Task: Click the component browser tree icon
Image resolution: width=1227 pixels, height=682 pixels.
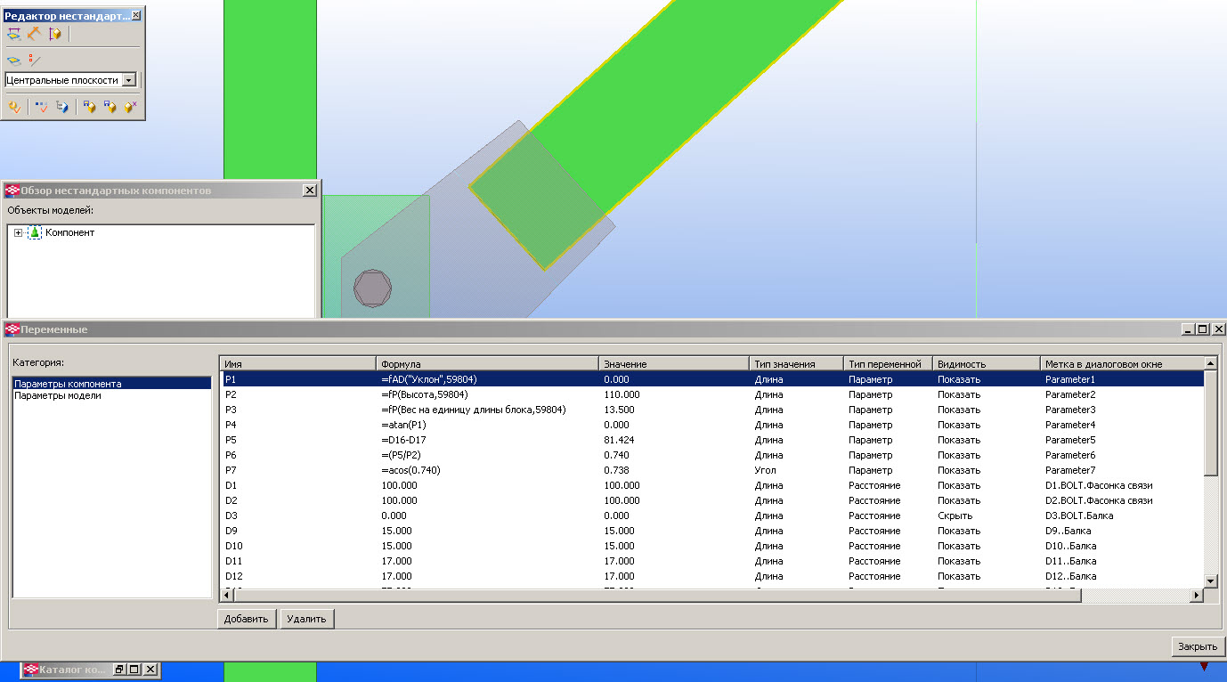Action: click(x=61, y=107)
